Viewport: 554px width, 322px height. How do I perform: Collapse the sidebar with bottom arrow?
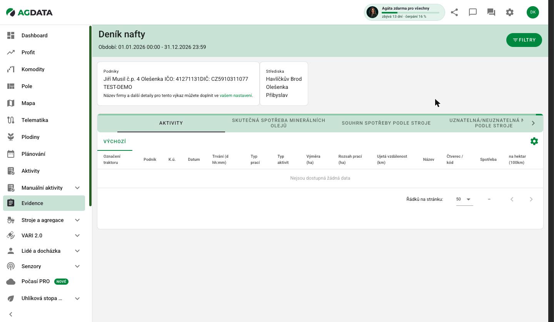[11, 314]
